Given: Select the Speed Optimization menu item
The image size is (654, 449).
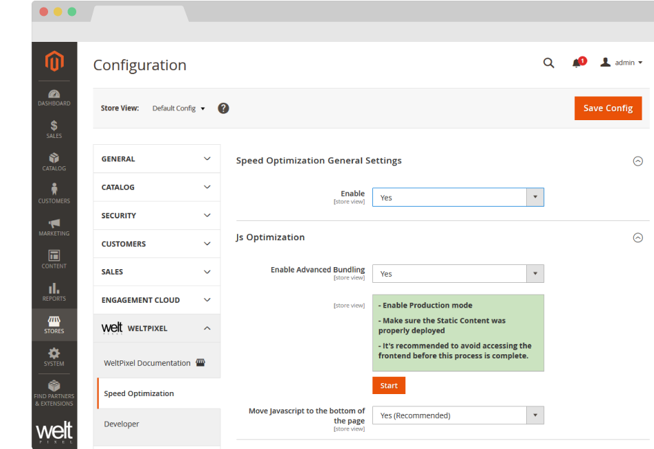Looking at the screenshot, I should (139, 393).
